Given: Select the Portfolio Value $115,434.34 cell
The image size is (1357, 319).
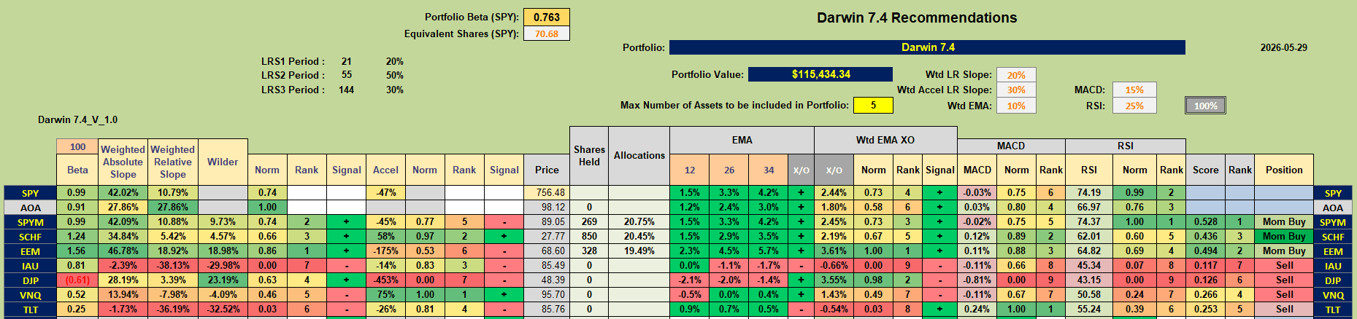Looking at the screenshot, I should pyautogui.click(x=820, y=74).
